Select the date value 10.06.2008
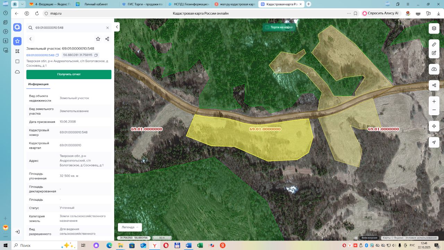The height and width of the screenshot is (250, 444). [x=68, y=122]
